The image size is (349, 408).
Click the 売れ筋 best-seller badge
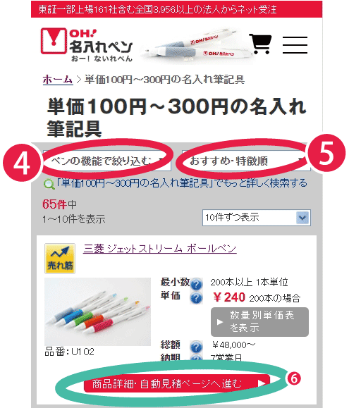pos(60,259)
